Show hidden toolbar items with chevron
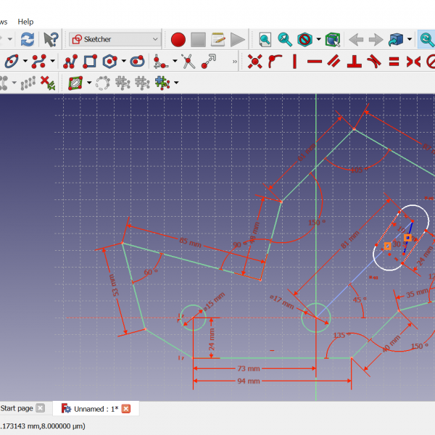Image resolution: width=435 pixels, height=435 pixels. 234,62
